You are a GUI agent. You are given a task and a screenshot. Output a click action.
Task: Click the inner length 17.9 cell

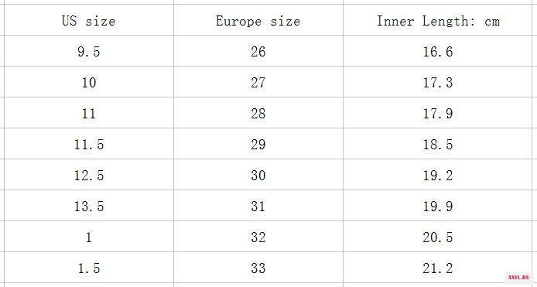point(438,113)
